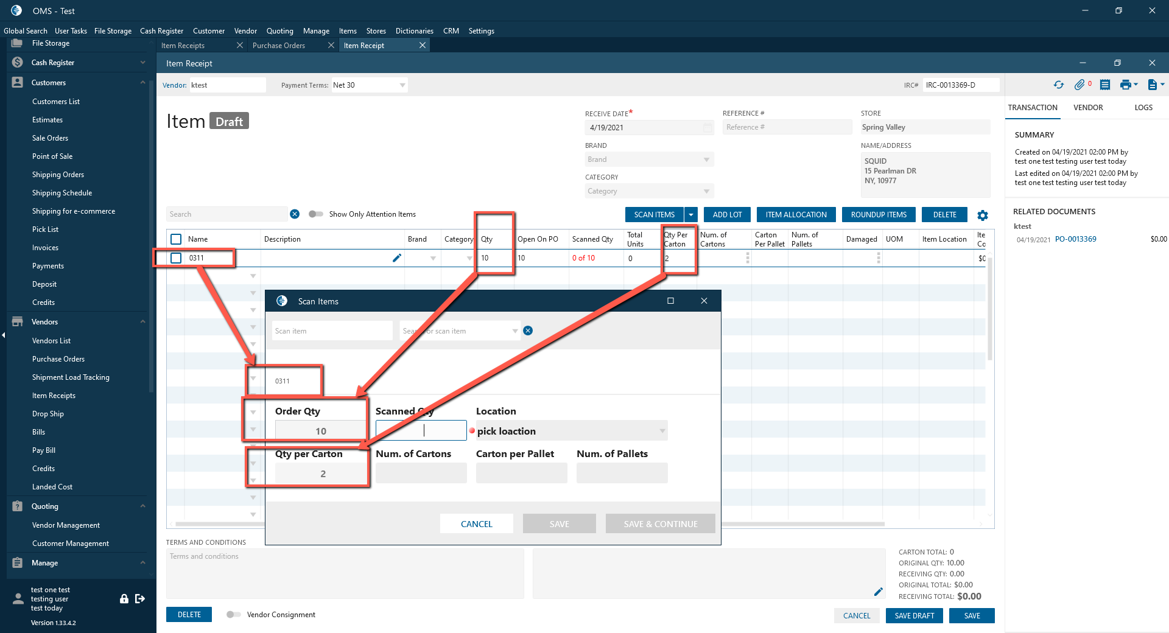Log out using the exit arrow icon
Screen dimensions: 1169x633
(x=140, y=598)
